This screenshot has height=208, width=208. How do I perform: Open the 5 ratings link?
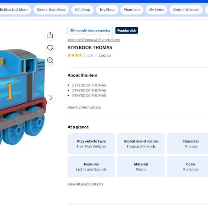[105, 55]
